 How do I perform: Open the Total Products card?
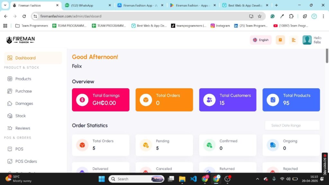coord(291,100)
